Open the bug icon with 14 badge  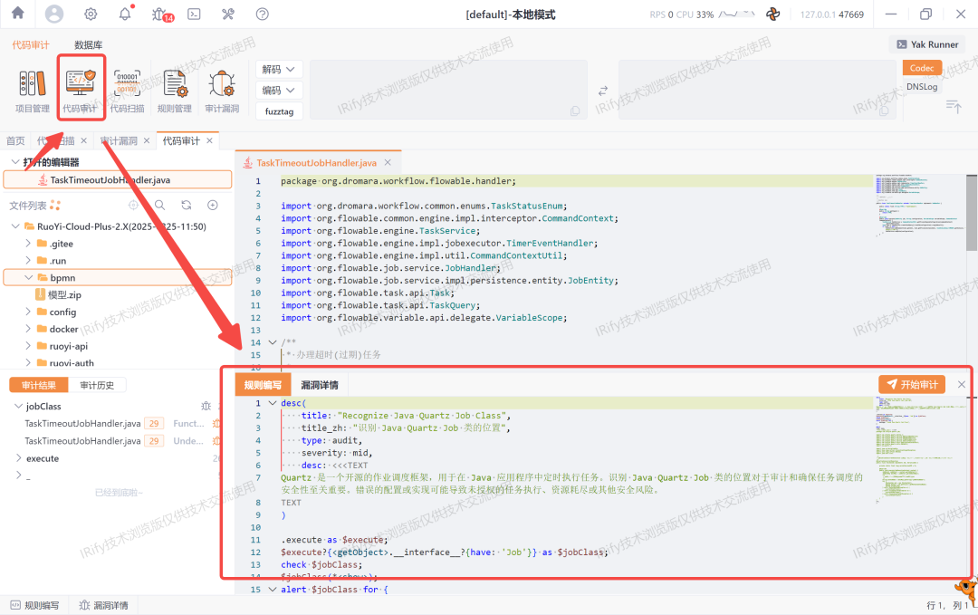[160, 14]
